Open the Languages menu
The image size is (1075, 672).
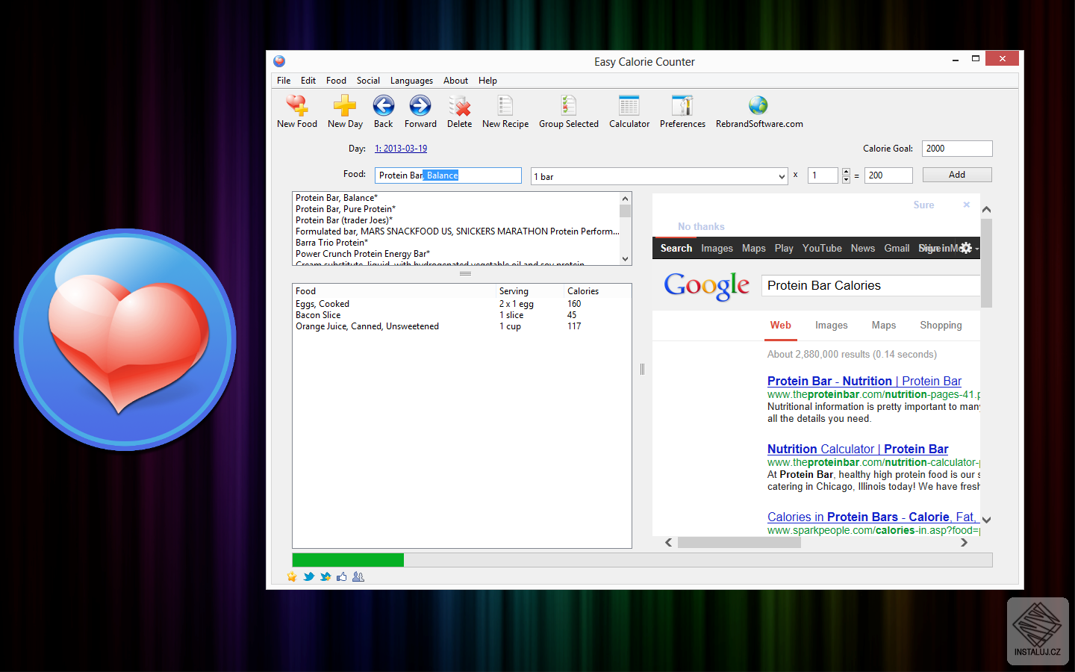point(411,81)
